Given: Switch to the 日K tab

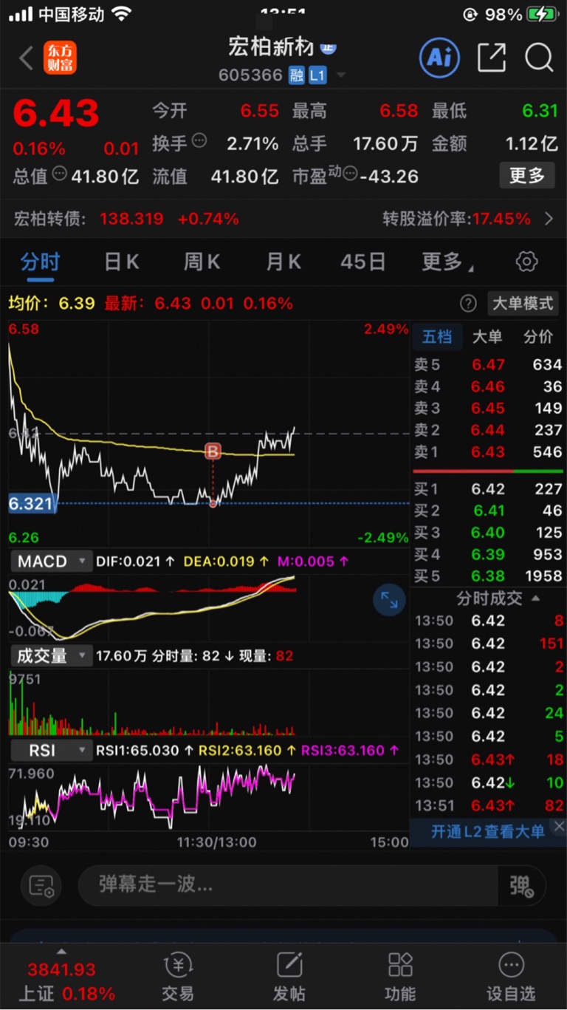Looking at the screenshot, I should pos(121,262).
